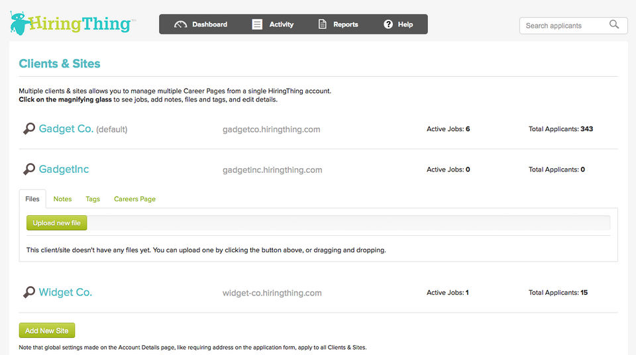
Task: Click the search icon in the applicant search box
Action: point(614,25)
